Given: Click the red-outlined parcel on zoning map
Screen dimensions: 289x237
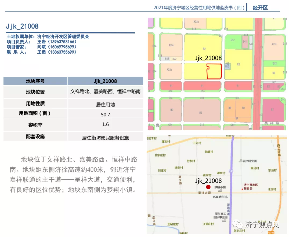Looking at the screenshot, I should tap(214, 71).
